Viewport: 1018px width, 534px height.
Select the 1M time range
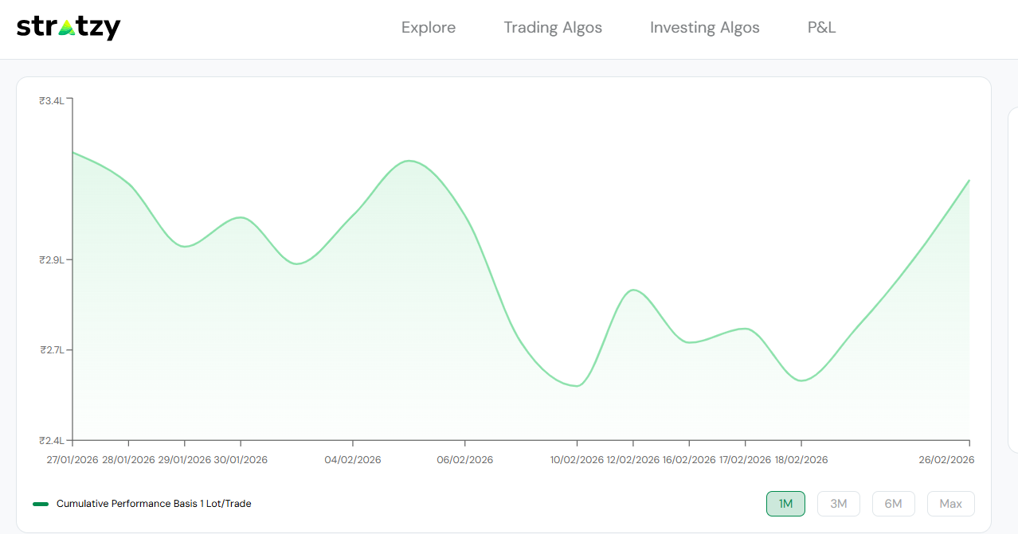tap(785, 504)
